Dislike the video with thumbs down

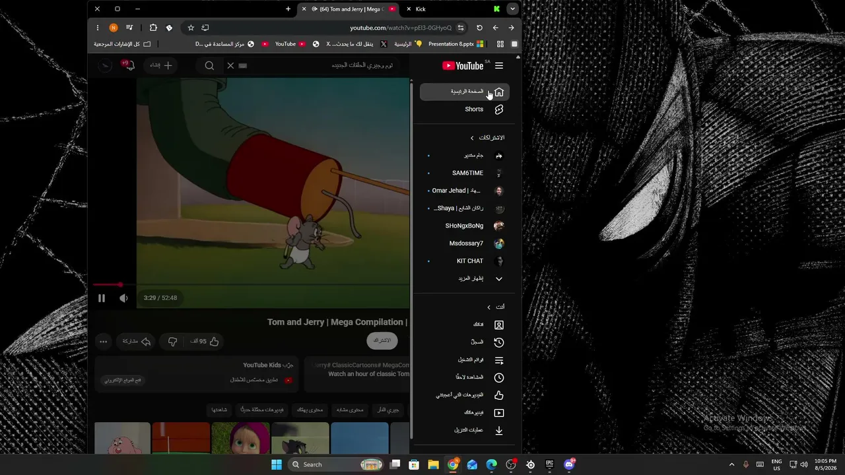(172, 341)
